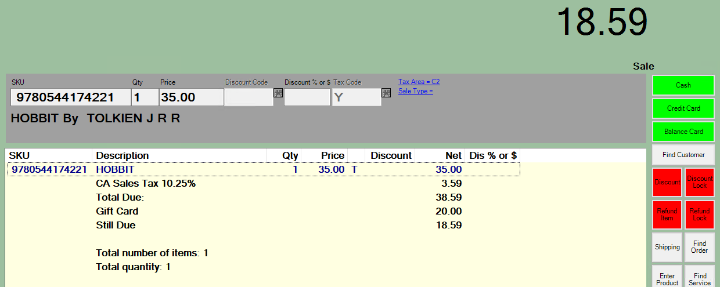Activate Discount Lock
The height and width of the screenshot is (287, 720).
pos(700,182)
